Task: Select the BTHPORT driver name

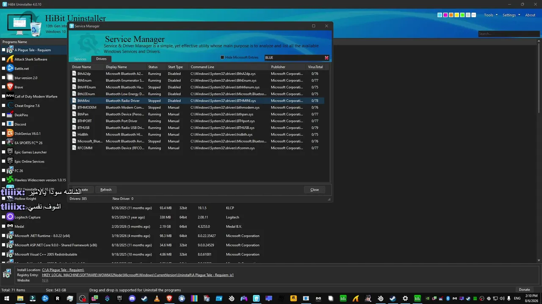Action: pyautogui.click(x=85, y=121)
